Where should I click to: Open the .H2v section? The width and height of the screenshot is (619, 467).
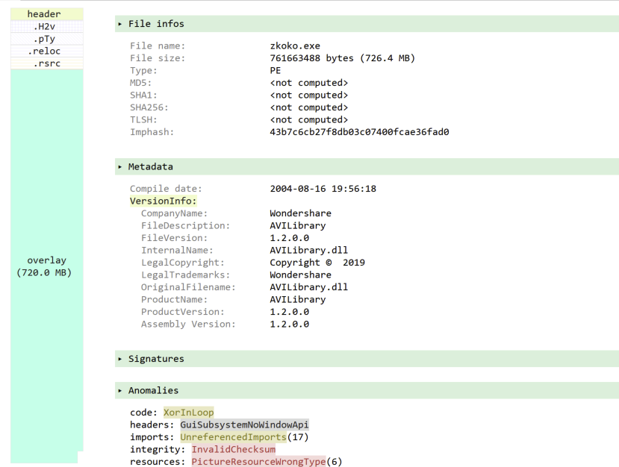pyautogui.click(x=46, y=26)
